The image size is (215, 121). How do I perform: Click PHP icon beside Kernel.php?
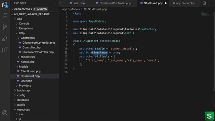coord(18,62)
